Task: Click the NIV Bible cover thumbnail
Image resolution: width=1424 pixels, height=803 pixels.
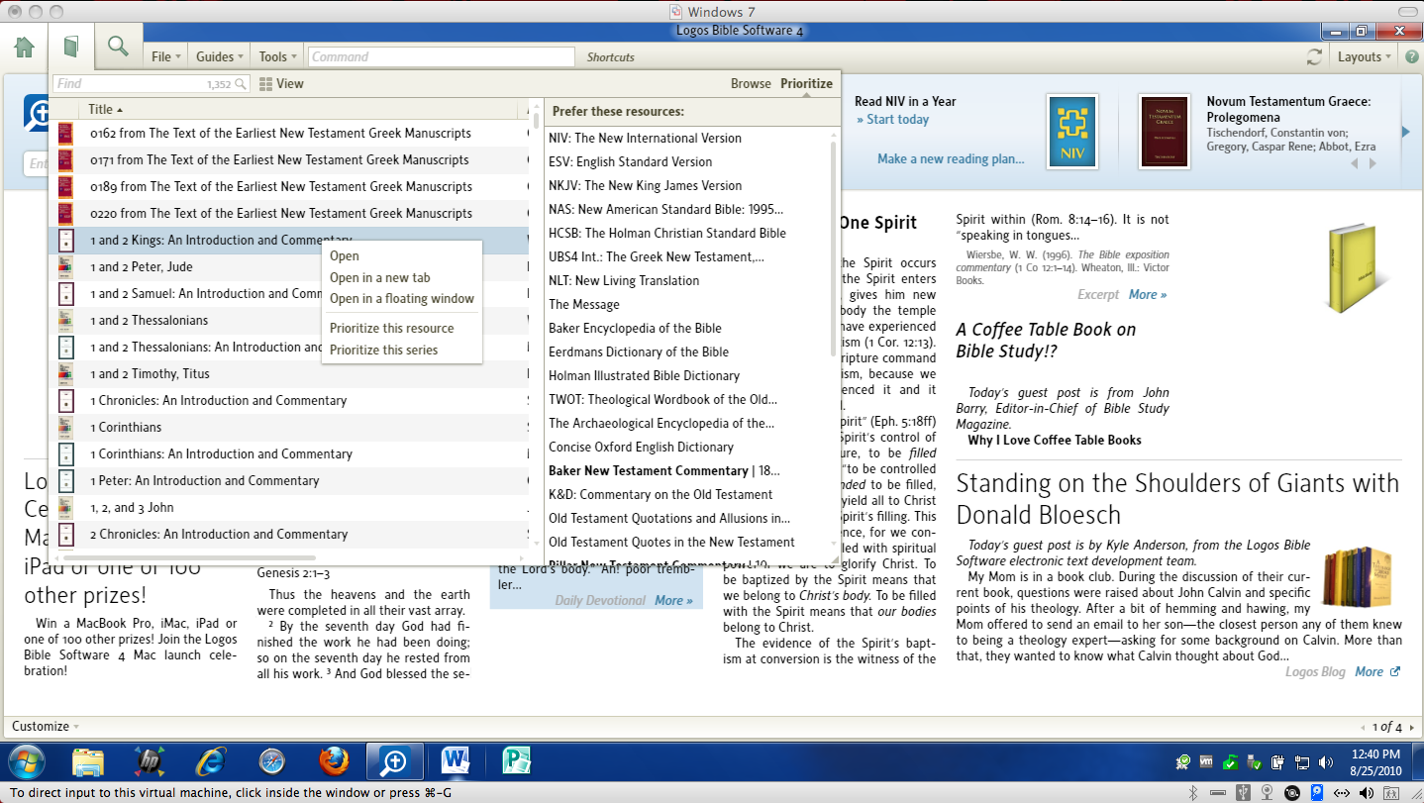Action: coord(1072,132)
